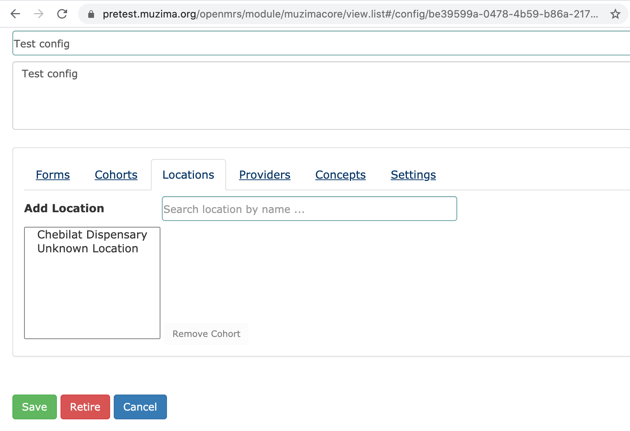Reload the page with refresh icon

click(x=62, y=14)
